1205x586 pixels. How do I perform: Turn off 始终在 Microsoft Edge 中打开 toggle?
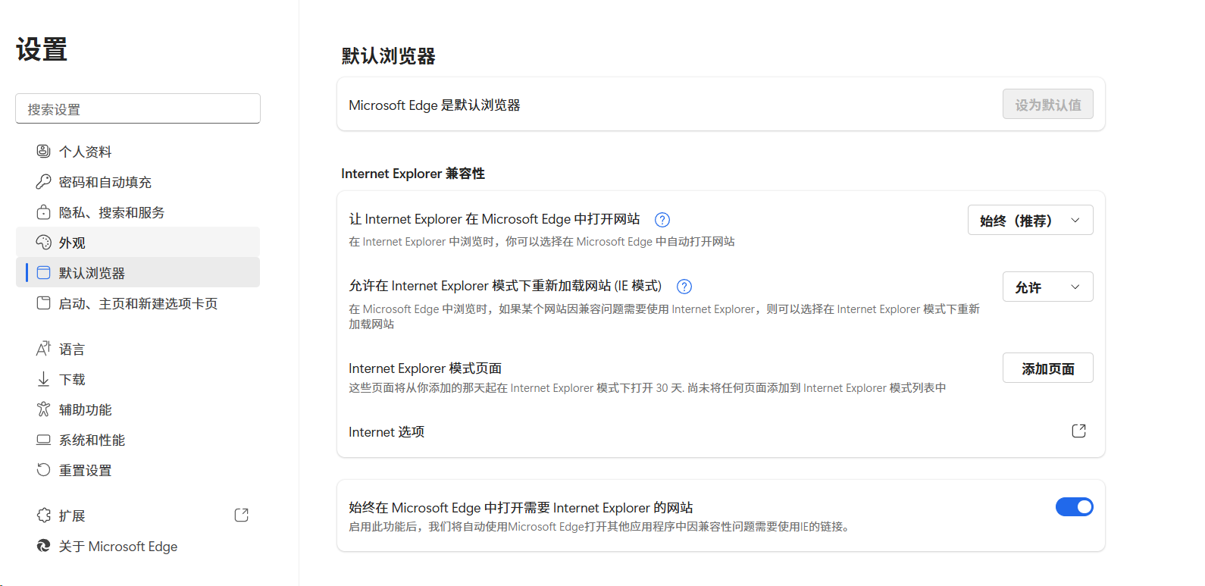1075,506
